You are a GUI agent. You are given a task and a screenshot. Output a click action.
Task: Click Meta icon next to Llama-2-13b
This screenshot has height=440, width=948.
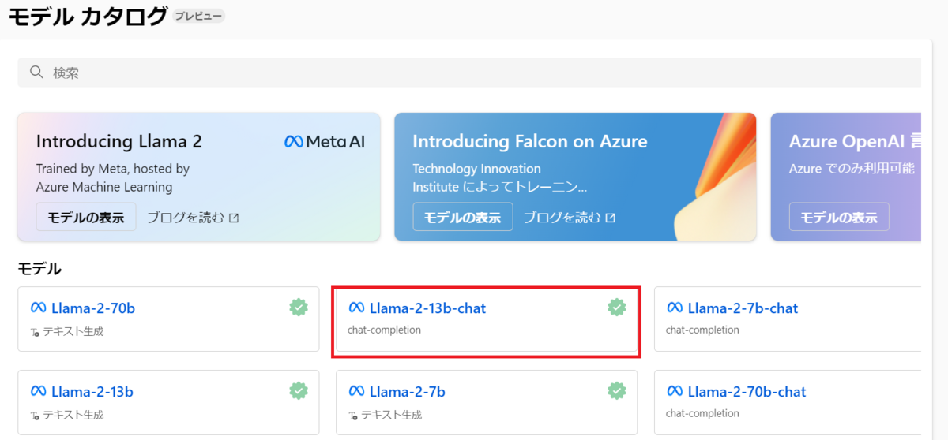point(39,392)
